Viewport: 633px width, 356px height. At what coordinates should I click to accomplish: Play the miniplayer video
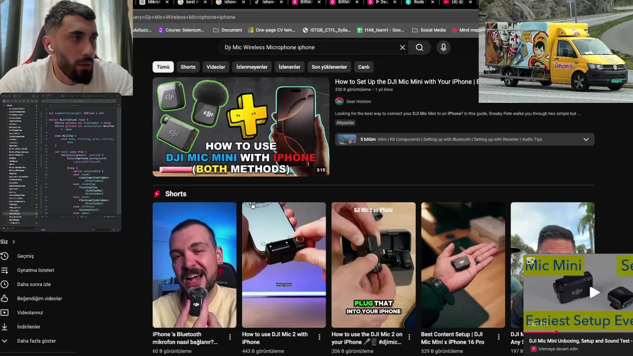coord(594,292)
